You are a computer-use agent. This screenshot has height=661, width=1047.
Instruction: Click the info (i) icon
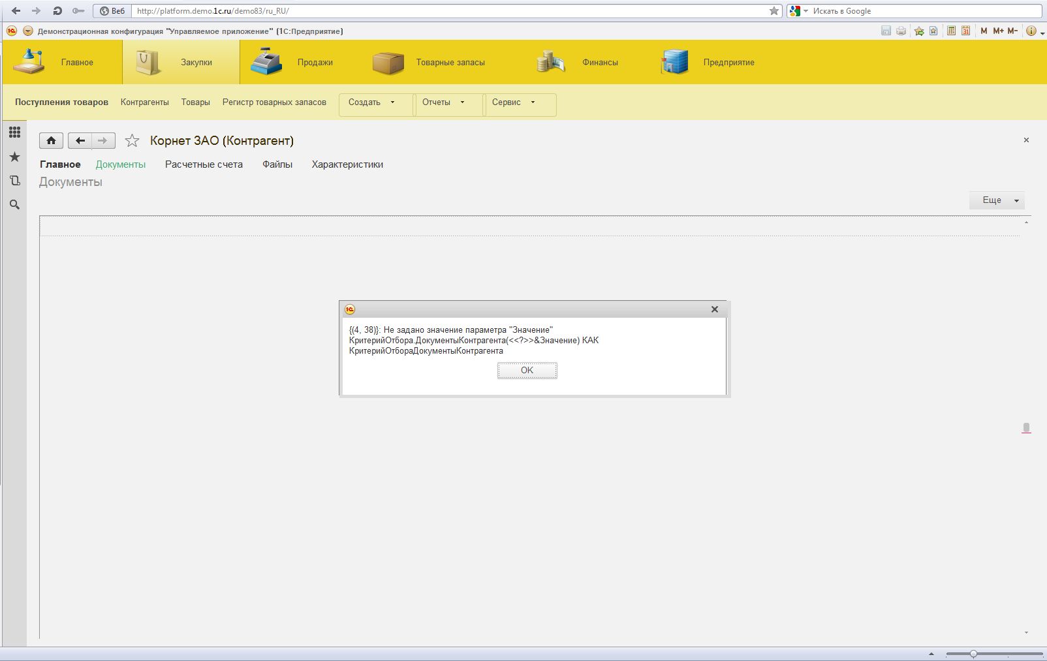pyautogui.click(x=1031, y=31)
